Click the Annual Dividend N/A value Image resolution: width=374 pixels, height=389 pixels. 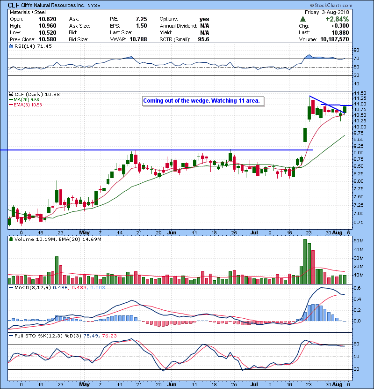204,26
